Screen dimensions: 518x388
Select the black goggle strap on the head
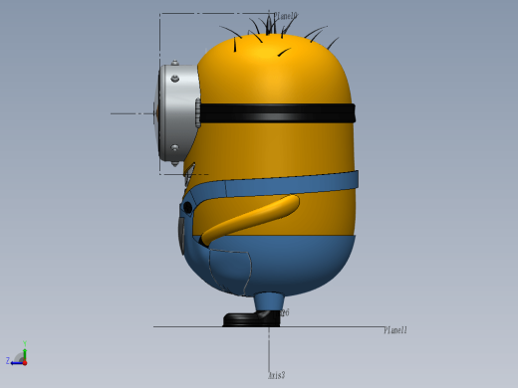pyautogui.click(x=277, y=113)
